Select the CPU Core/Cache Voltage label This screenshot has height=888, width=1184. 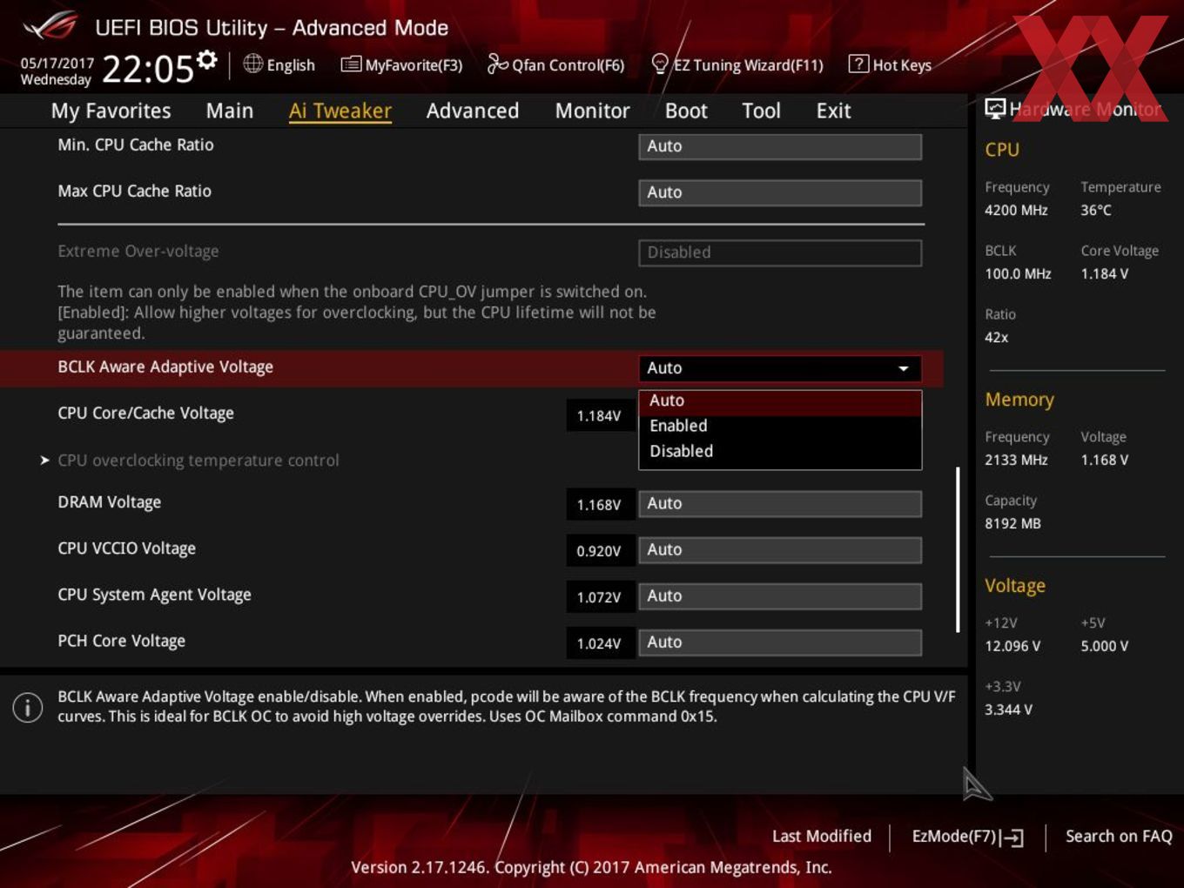tap(145, 414)
